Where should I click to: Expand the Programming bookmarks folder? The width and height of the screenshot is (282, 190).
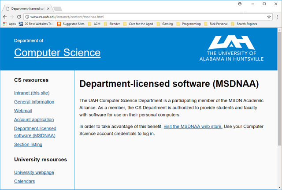point(188,24)
